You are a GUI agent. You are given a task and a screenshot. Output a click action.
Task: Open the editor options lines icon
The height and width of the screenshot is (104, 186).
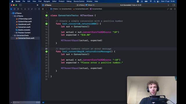pyautogui.click(x=171, y=9)
